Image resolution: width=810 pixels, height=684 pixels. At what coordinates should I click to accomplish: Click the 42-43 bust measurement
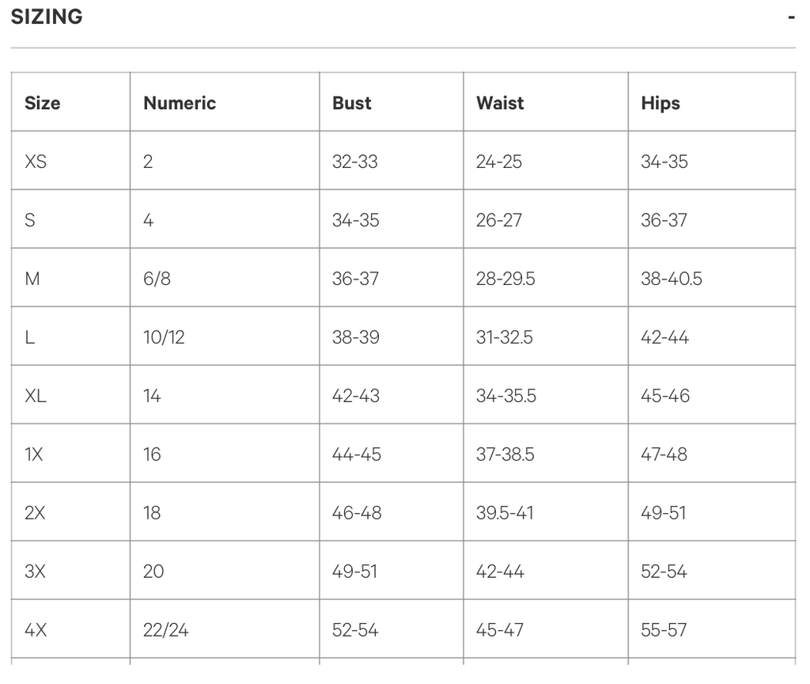356,396
